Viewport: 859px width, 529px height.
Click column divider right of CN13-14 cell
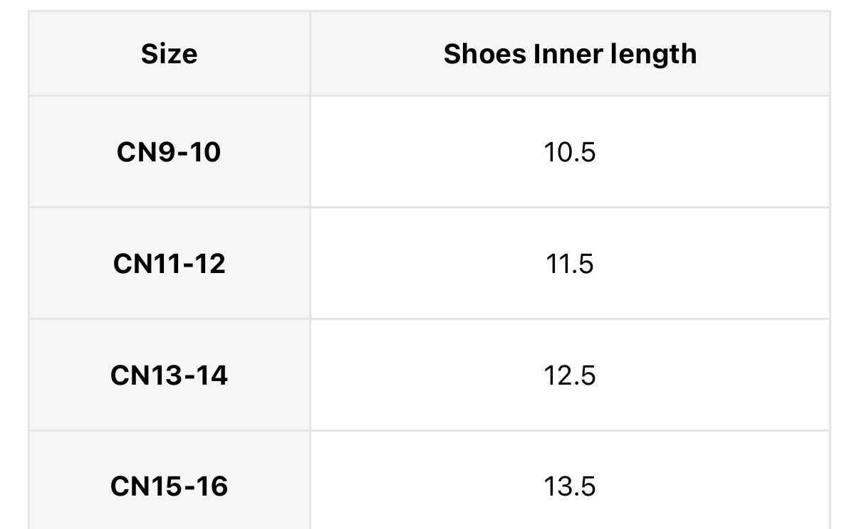(310, 375)
